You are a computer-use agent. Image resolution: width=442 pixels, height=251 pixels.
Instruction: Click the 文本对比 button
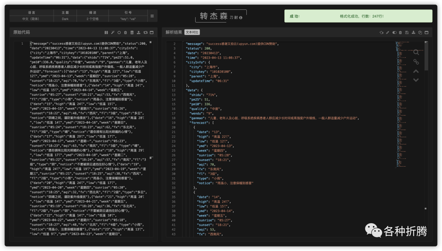[192, 32]
